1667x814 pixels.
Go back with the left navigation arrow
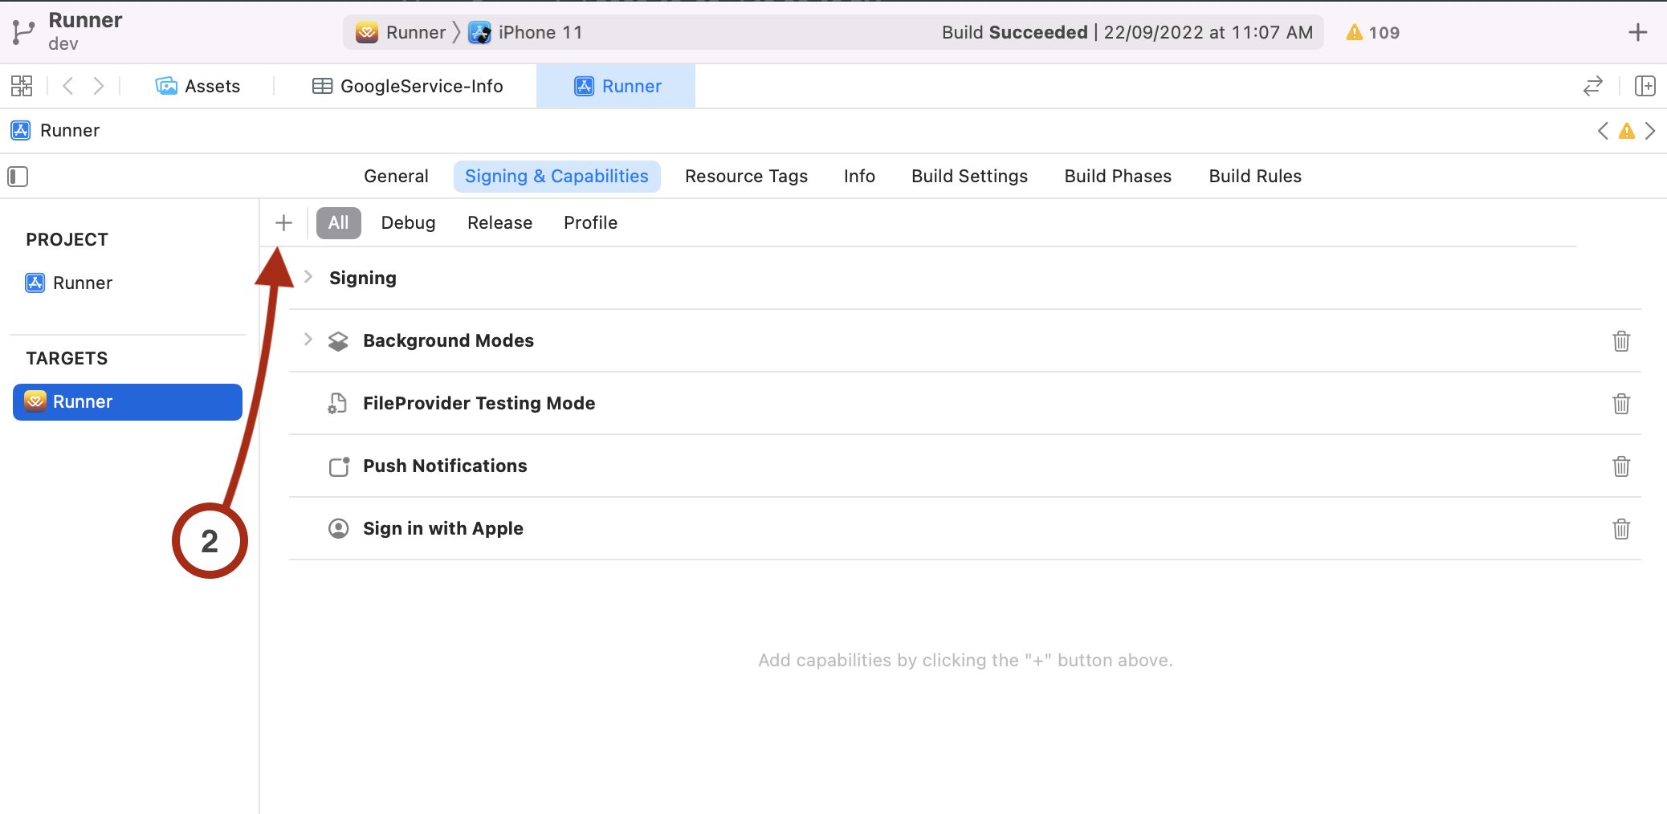tap(68, 86)
